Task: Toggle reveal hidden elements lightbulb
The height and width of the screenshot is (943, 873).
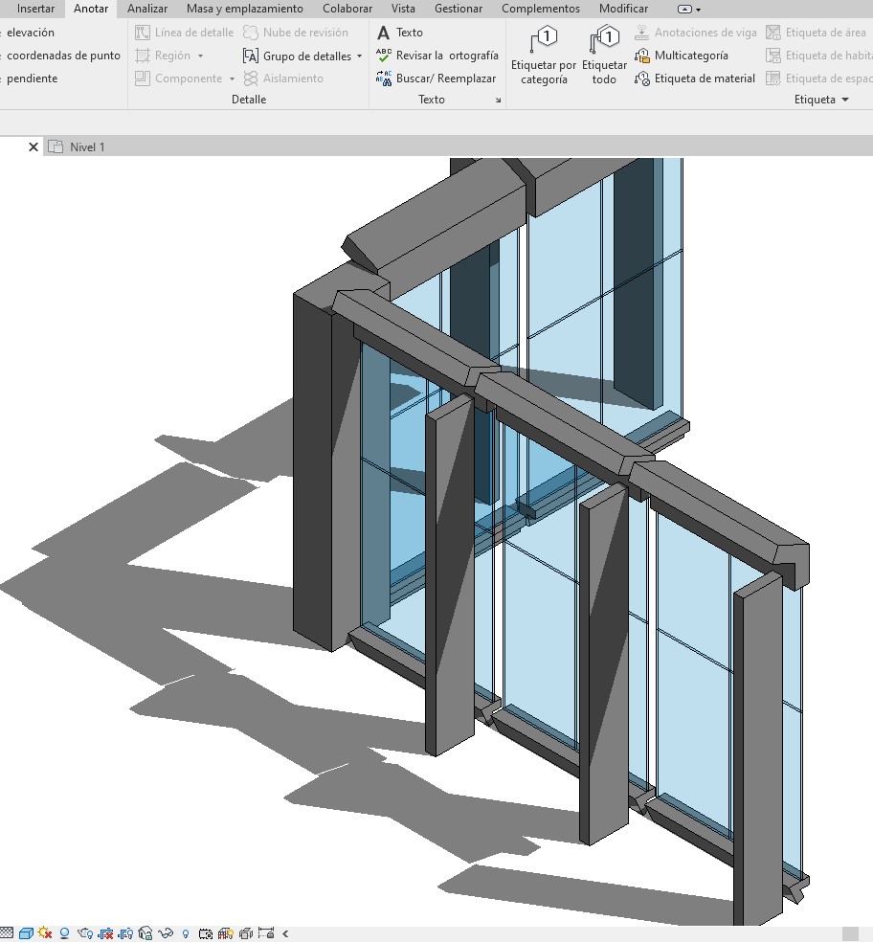Action: click(x=186, y=933)
